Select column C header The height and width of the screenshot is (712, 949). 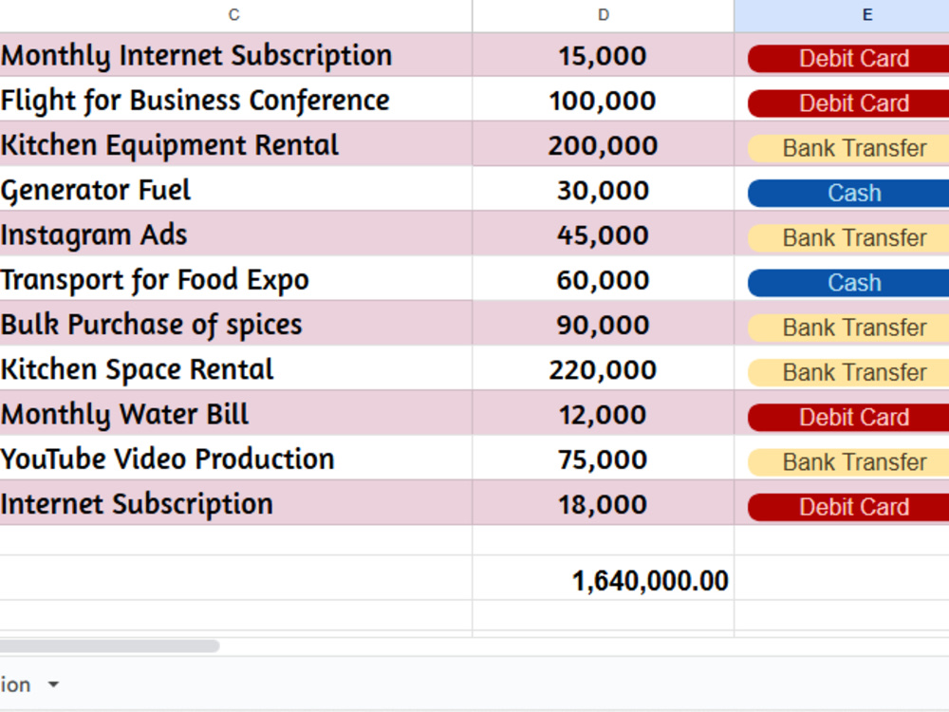[x=234, y=15]
